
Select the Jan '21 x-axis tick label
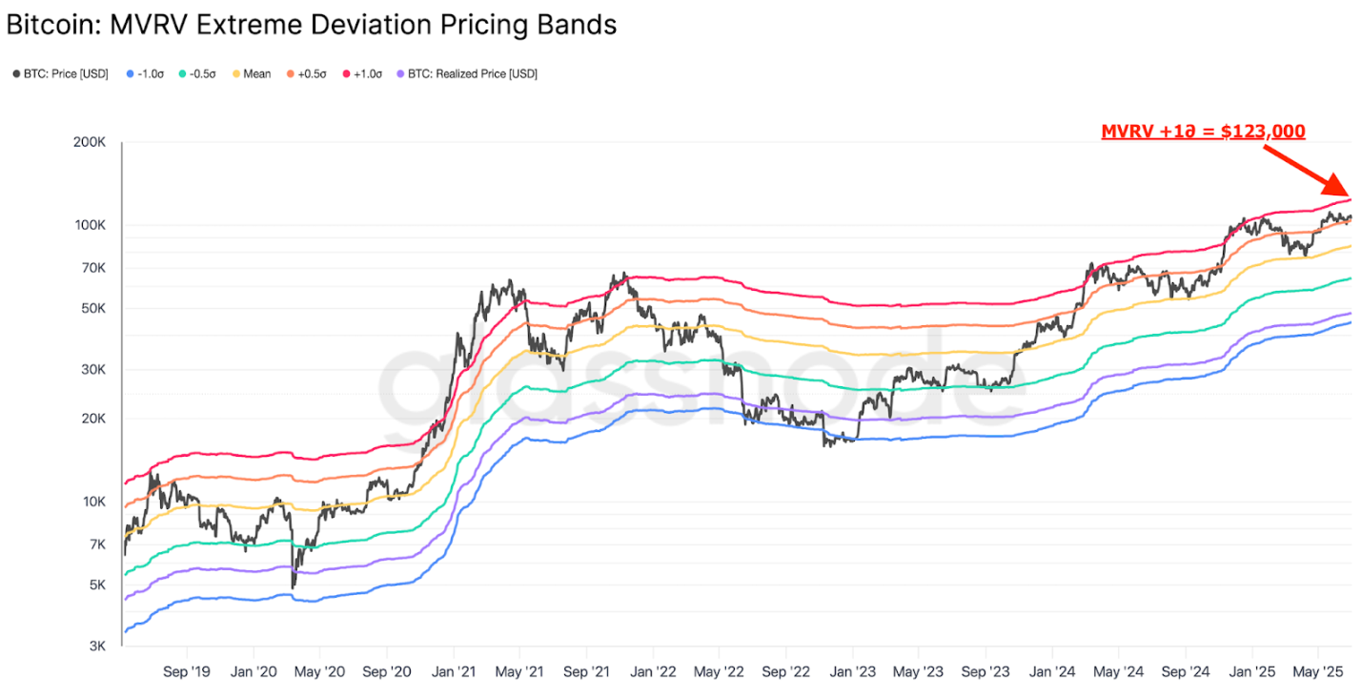pyautogui.click(x=454, y=671)
